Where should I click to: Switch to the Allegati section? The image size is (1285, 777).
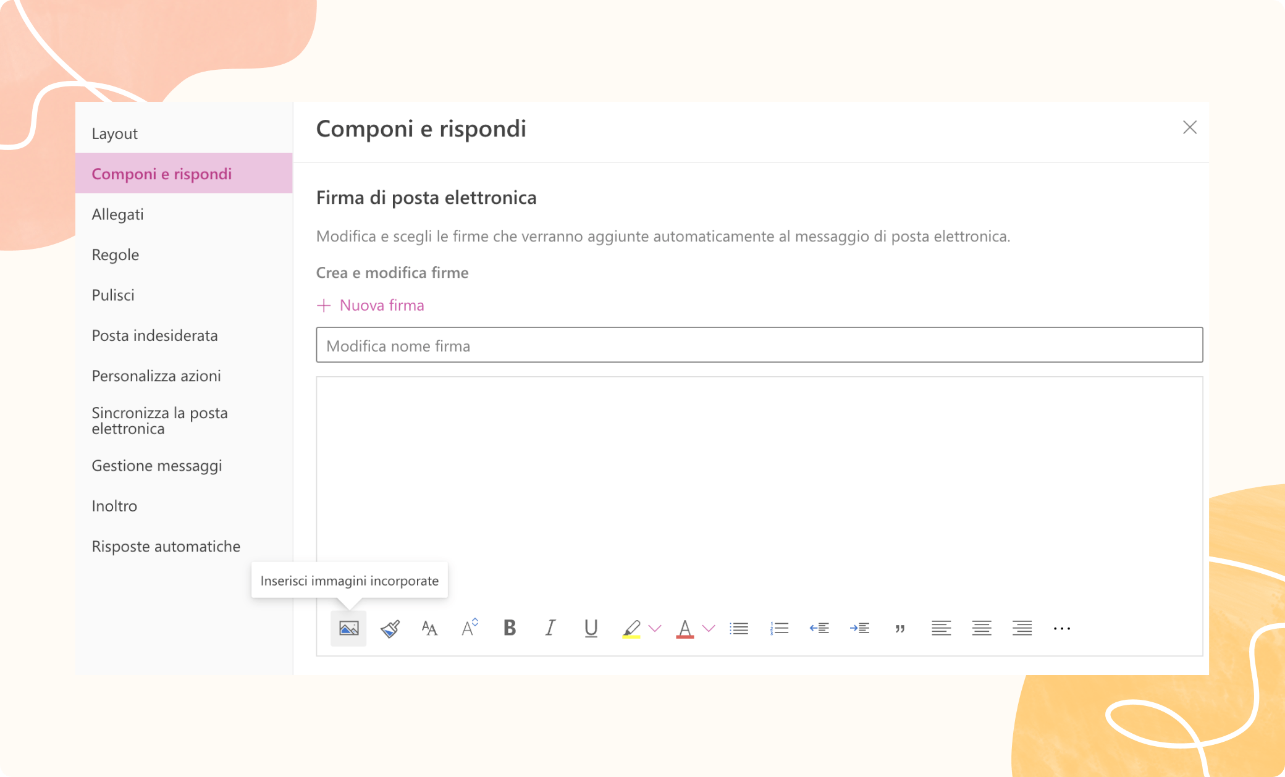[118, 214]
